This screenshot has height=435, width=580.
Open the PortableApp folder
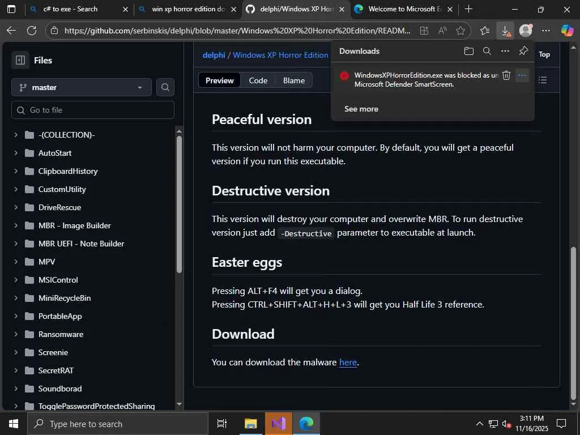tap(60, 316)
